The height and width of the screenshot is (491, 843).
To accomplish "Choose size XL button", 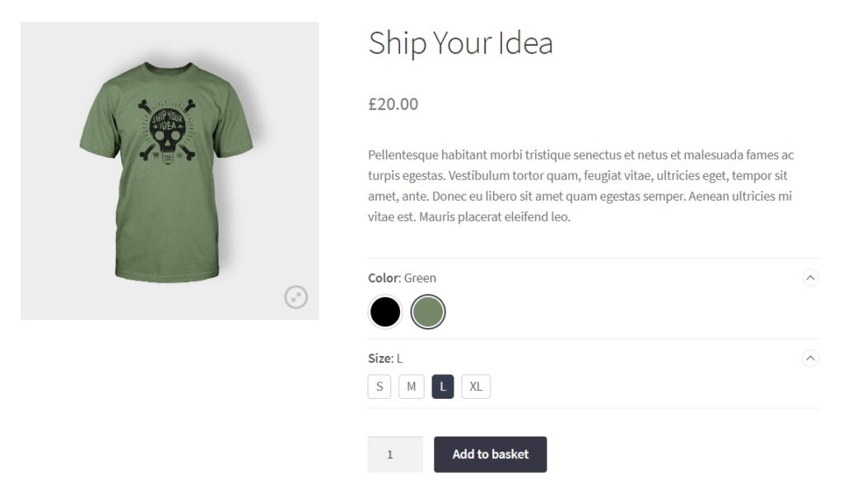I will (476, 387).
